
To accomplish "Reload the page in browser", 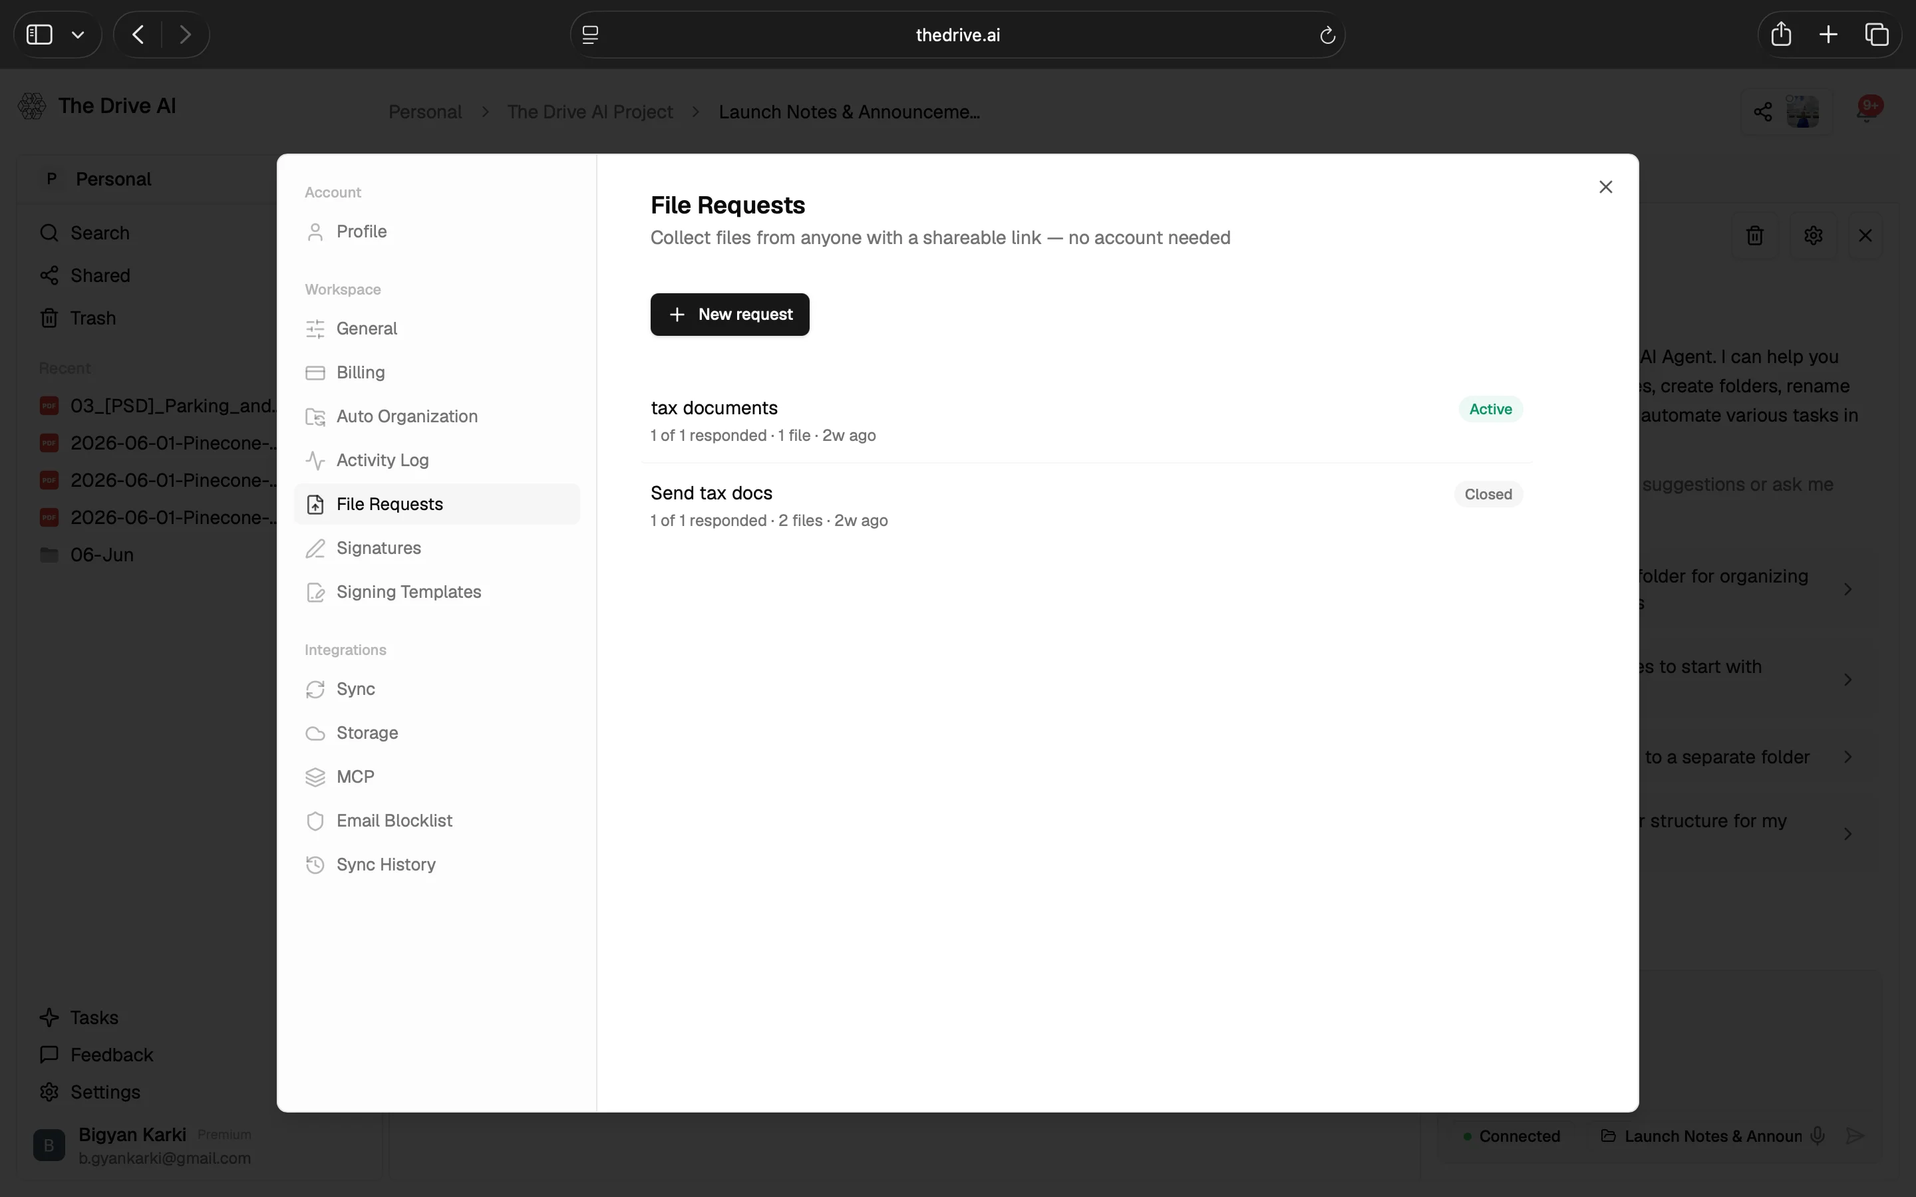I will coord(1327,35).
